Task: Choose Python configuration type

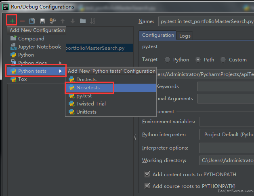Action: (36, 55)
